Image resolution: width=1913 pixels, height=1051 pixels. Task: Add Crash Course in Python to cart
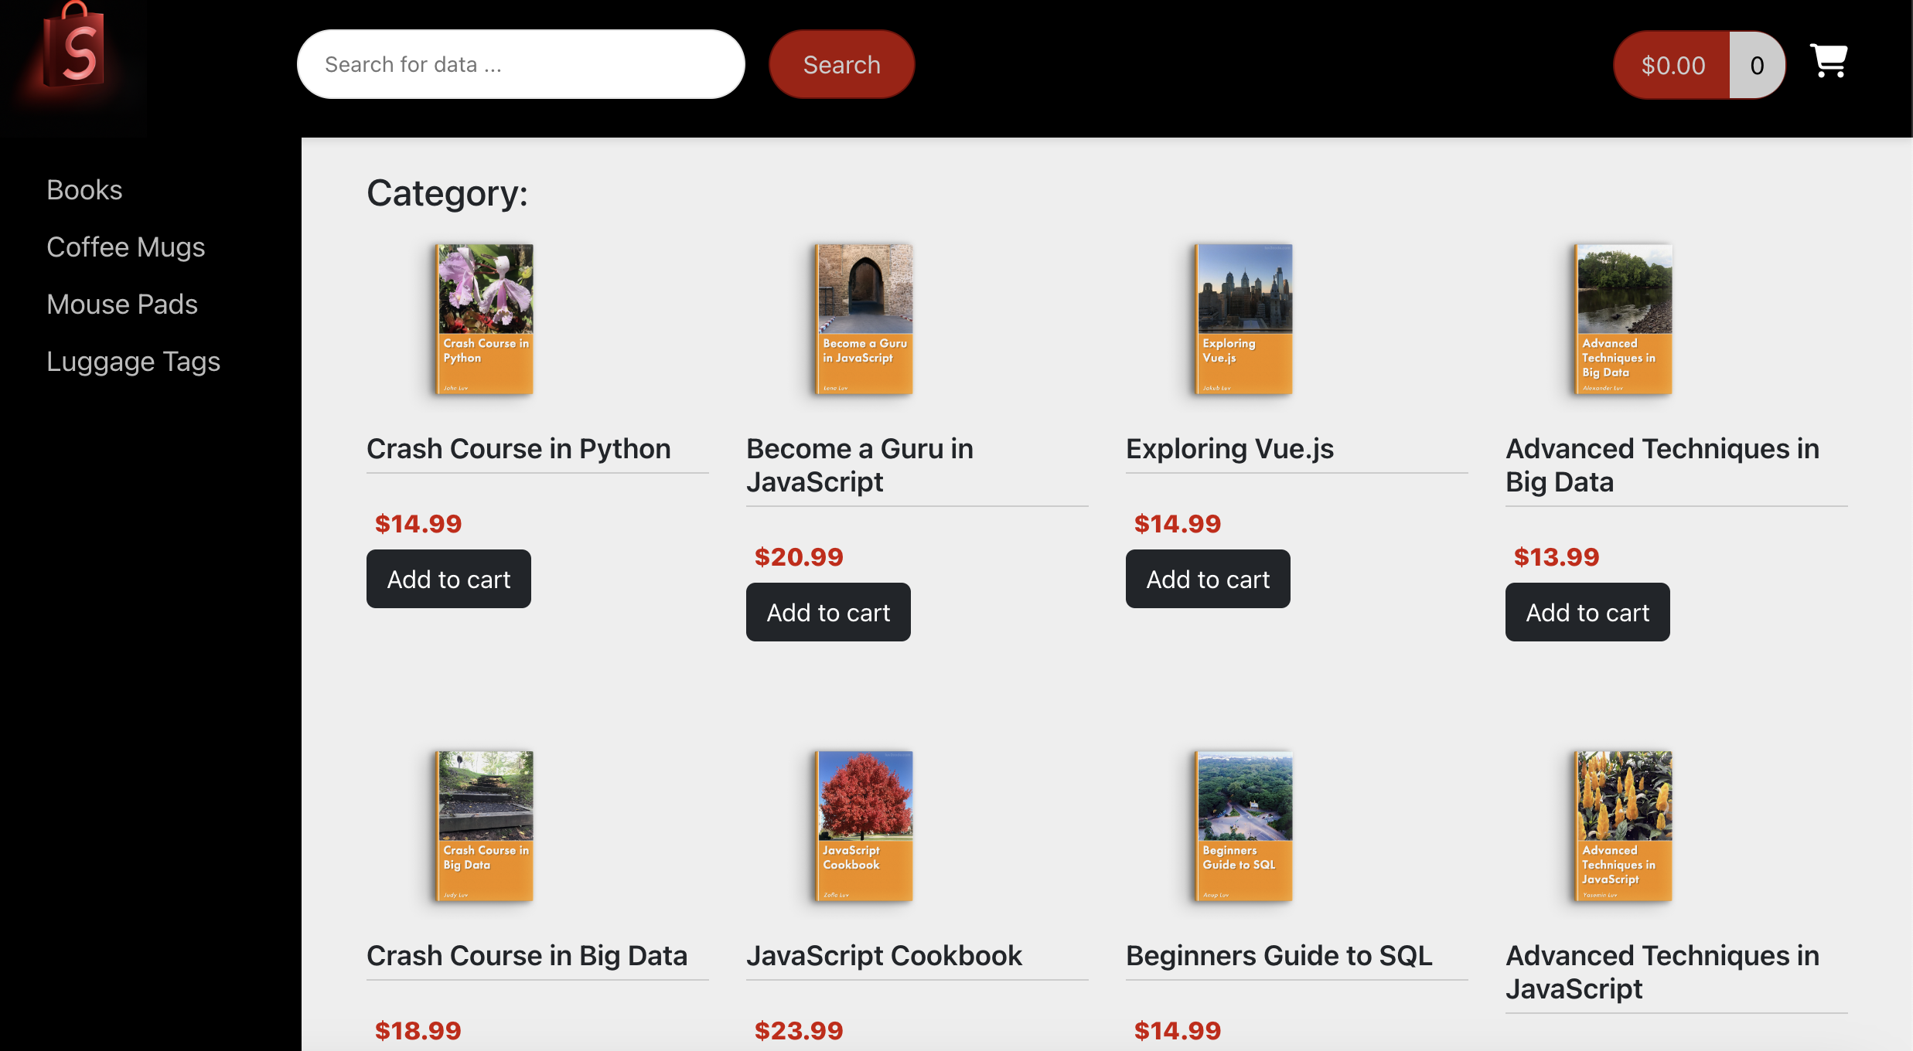click(448, 579)
